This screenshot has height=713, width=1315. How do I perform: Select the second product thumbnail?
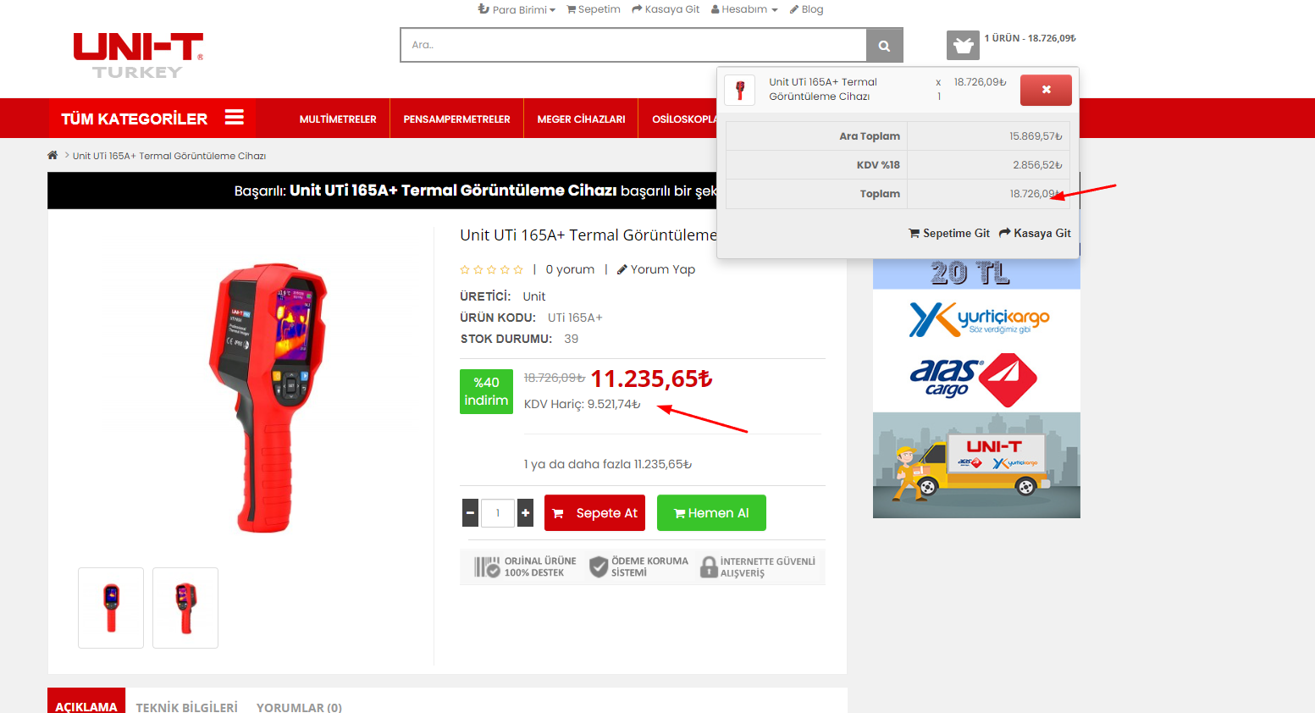185,608
